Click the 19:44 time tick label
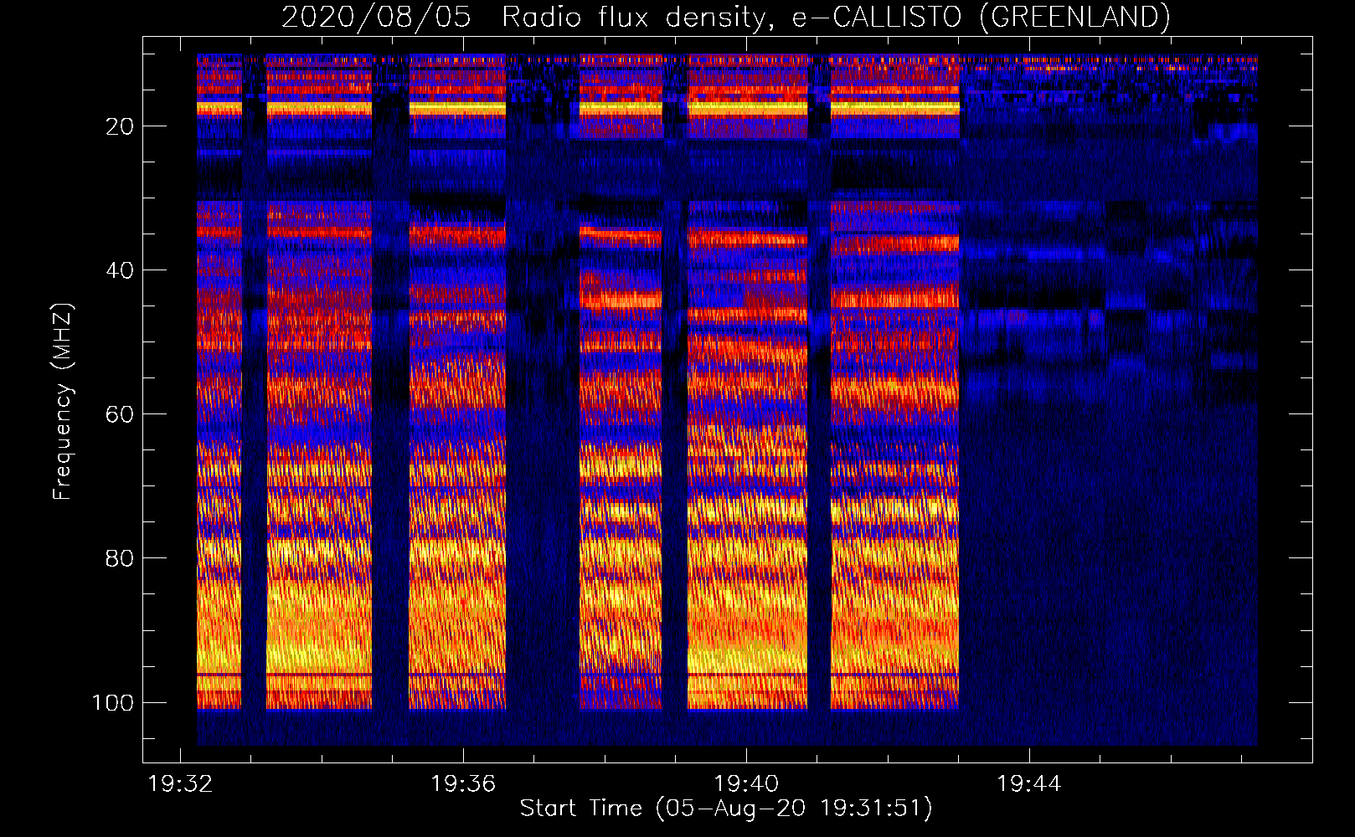 tap(1029, 784)
